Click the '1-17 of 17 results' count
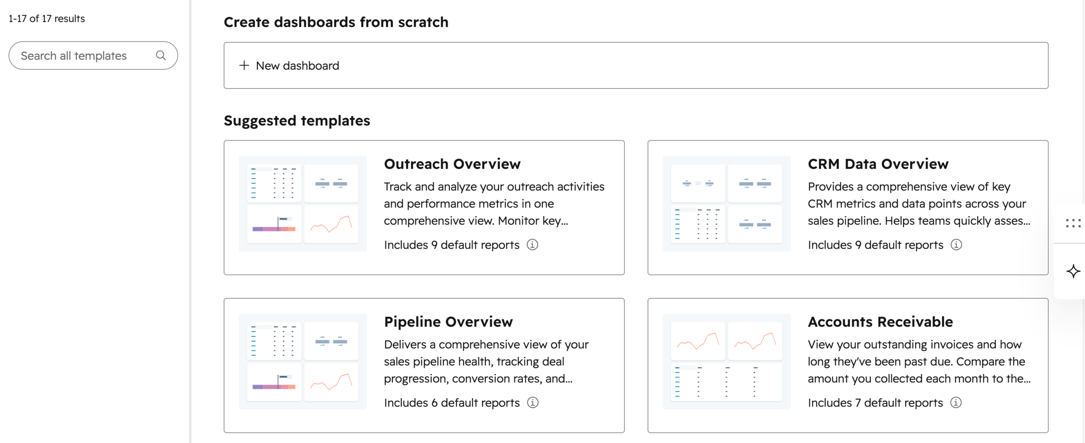This screenshot has height=443, width=1085. pyautogui.click(x=47, y=19)
